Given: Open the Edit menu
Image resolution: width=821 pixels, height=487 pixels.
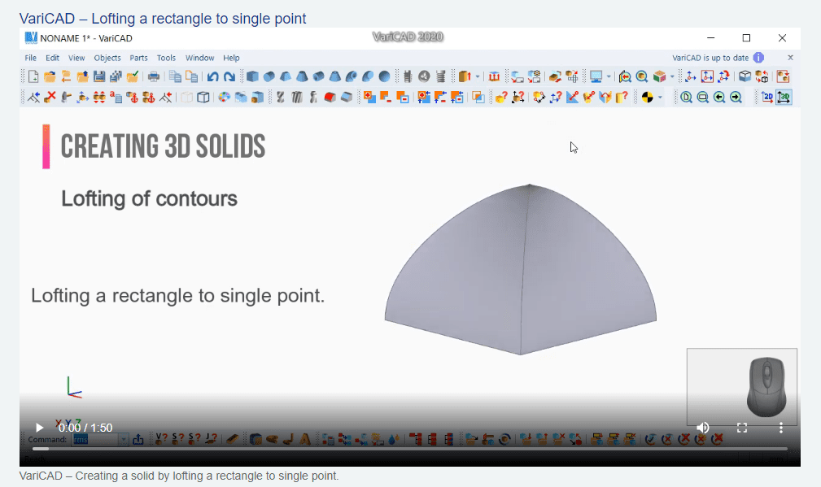Looking at the screenshot, I should point(52,58).
